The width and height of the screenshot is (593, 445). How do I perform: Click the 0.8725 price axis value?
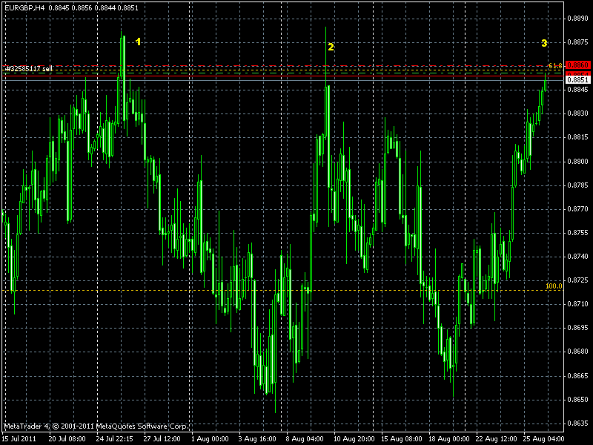coord(578,280)
